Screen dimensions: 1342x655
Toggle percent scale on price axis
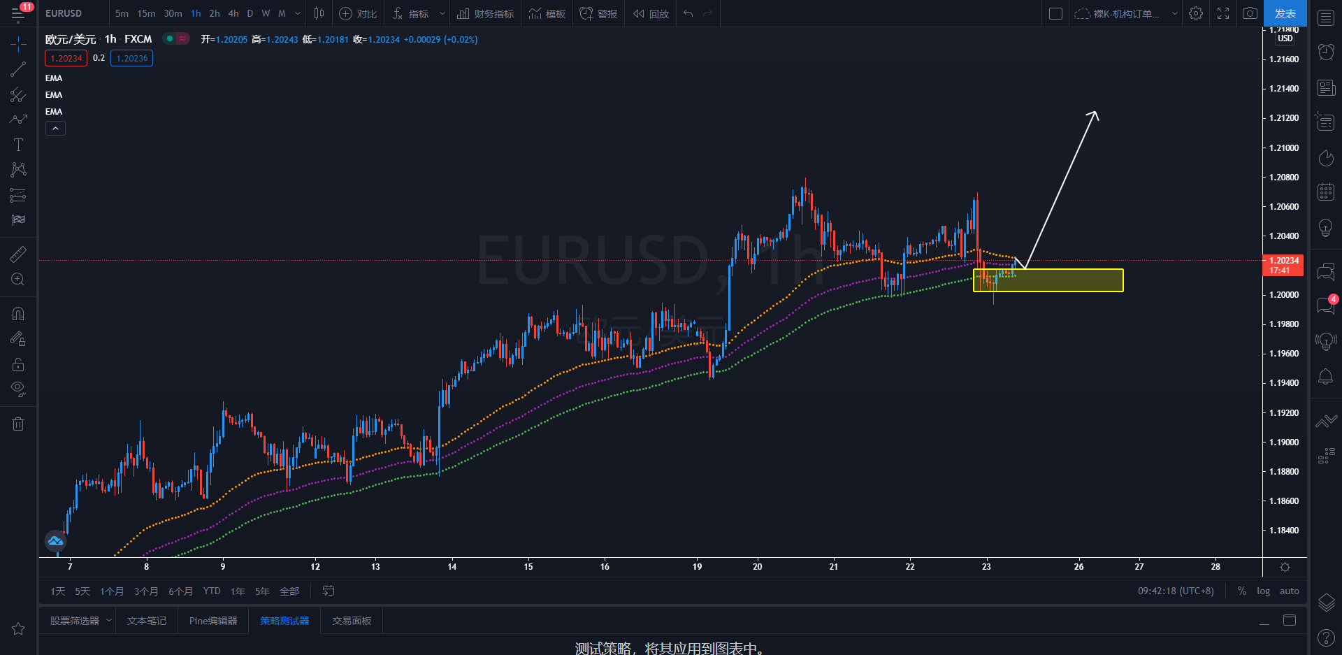1241,591
